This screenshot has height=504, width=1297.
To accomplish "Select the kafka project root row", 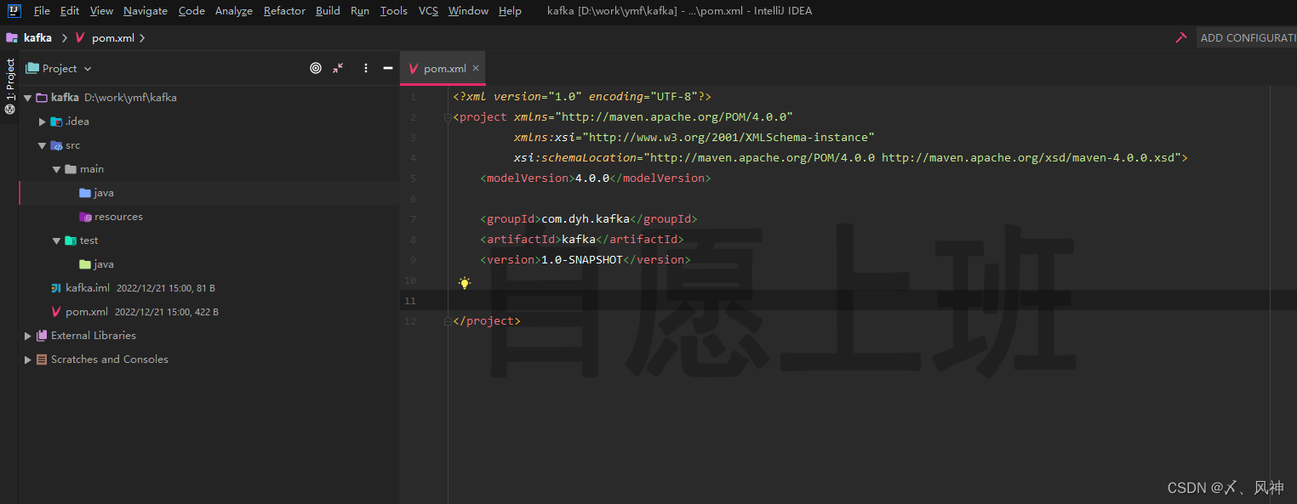I will pos(209,98).
